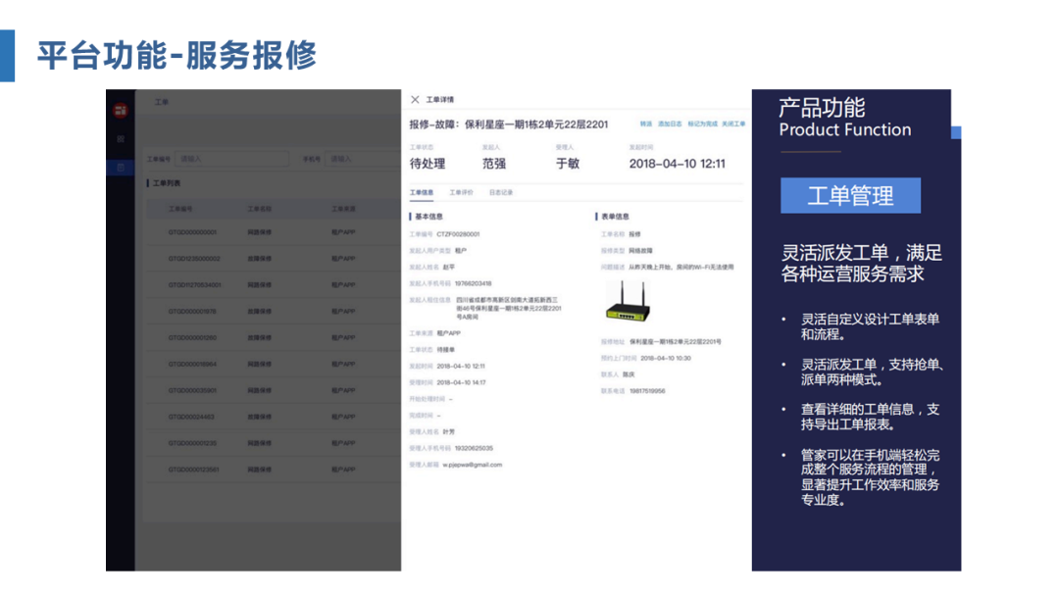1059x596 pixels.
Task: Select row GTGD000001235 in the list
Action: tap(274, 443)
